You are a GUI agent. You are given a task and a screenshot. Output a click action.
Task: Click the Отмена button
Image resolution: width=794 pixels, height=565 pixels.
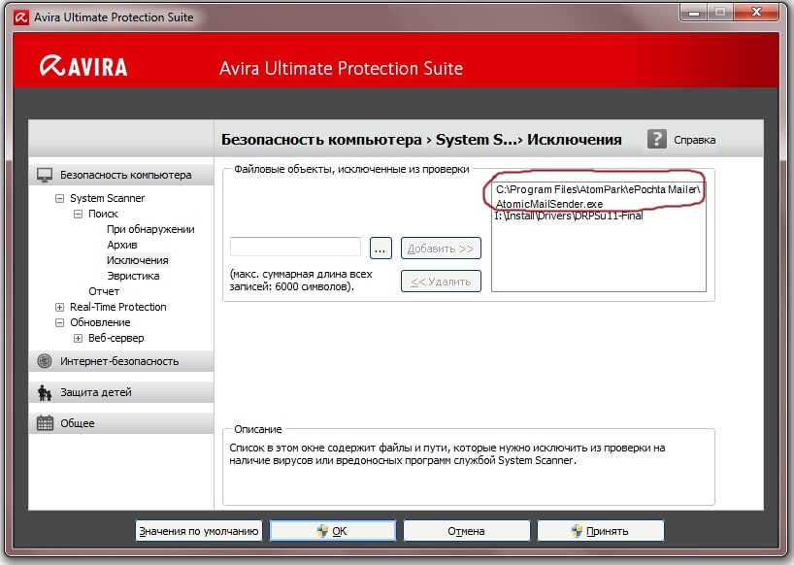466,531
